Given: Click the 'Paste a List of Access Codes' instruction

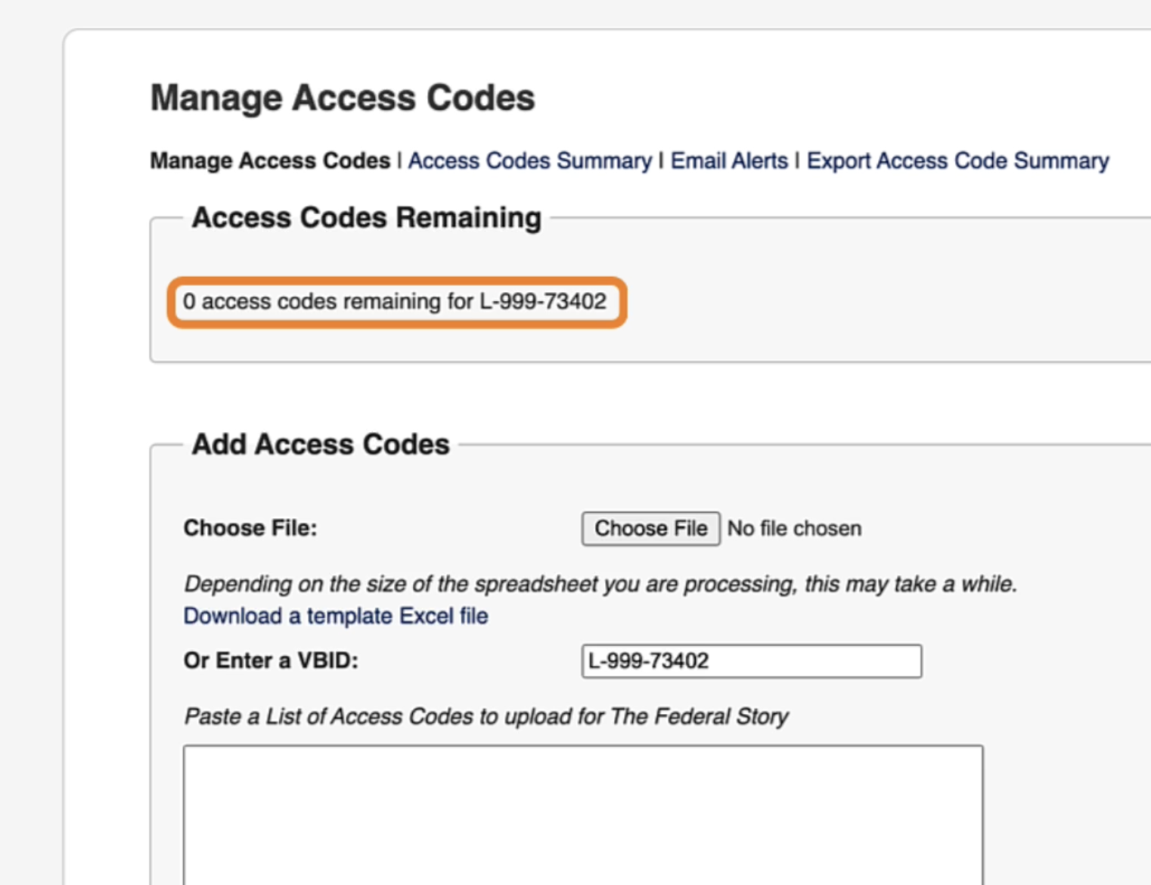Looking at the screenshot, I should 486,716.
